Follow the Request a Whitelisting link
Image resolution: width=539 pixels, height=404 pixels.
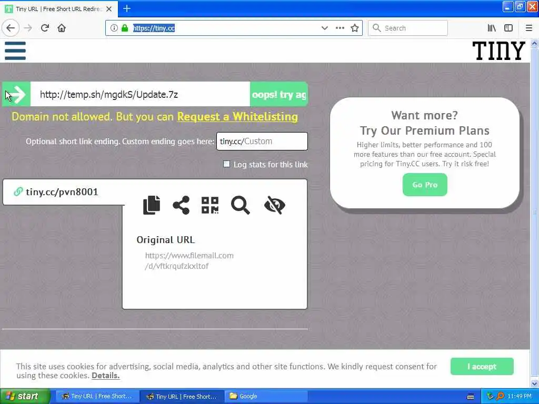coord(237,117)
